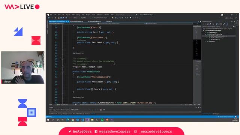Open the Build menu
The height and width of the screenshot is (135, 240).
coord(73,15)
